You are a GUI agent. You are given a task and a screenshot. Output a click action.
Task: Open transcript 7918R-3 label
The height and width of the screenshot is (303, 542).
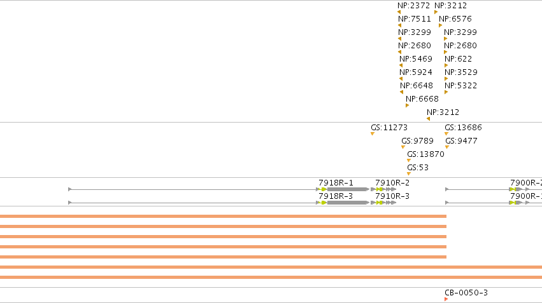coord(336,196)
